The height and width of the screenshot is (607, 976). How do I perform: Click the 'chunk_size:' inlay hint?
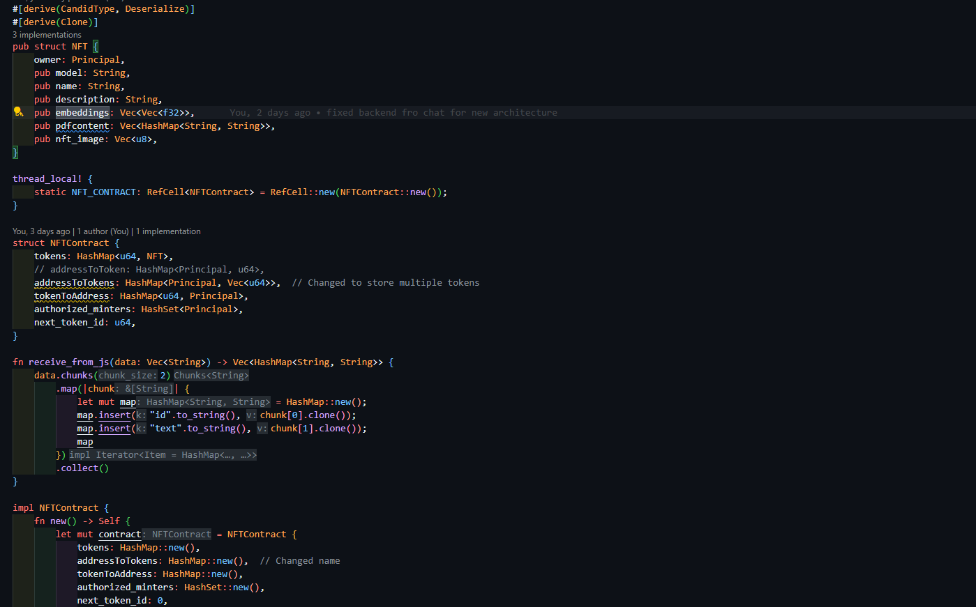coord(128,376)
